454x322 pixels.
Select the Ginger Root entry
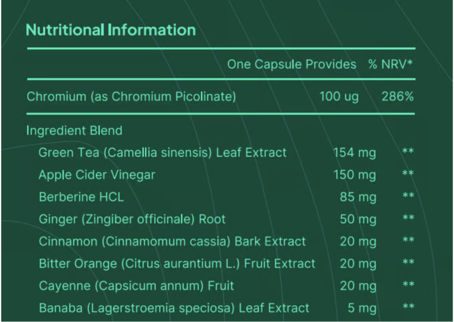132,219
